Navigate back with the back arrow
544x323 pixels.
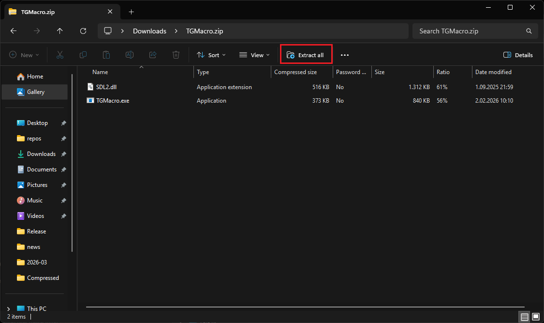pyautogui.click(x=14, y=31)
